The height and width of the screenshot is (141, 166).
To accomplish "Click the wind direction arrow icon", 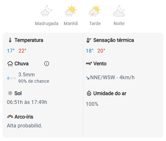I will click(x=88, y=78).
